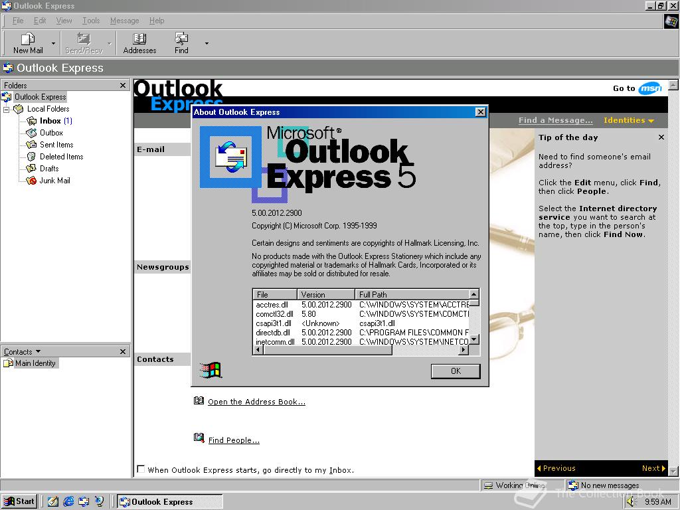680x510 pixels.
Task: Select the comctl32.dll row
Action: coord(361,314)
